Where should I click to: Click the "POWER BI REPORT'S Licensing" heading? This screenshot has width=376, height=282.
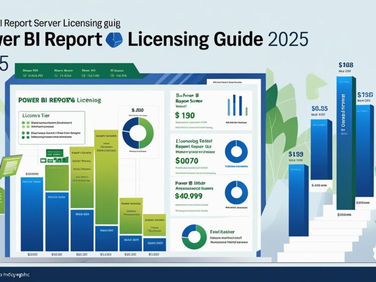[60, 100]
